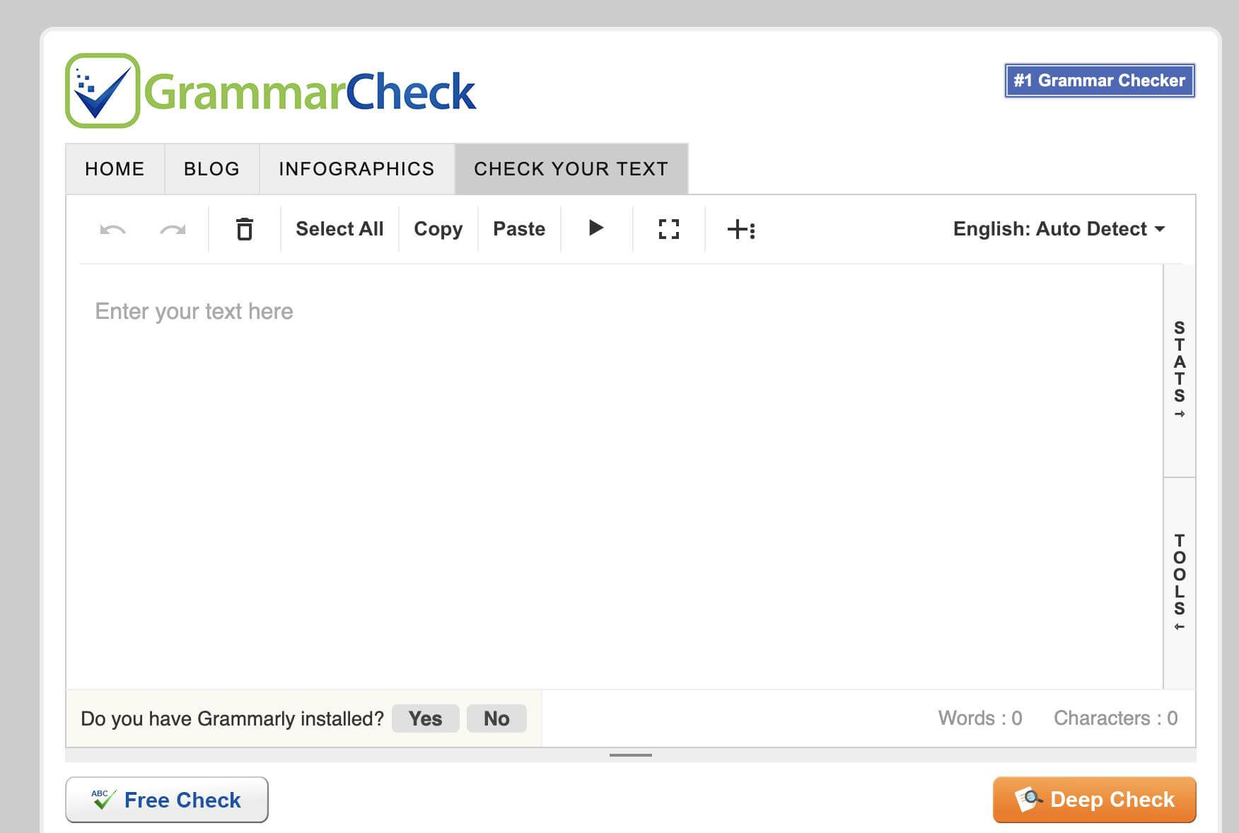Click the Paste toolbar button
This screenshot has height=833, width=1239.
pos(519,229)
